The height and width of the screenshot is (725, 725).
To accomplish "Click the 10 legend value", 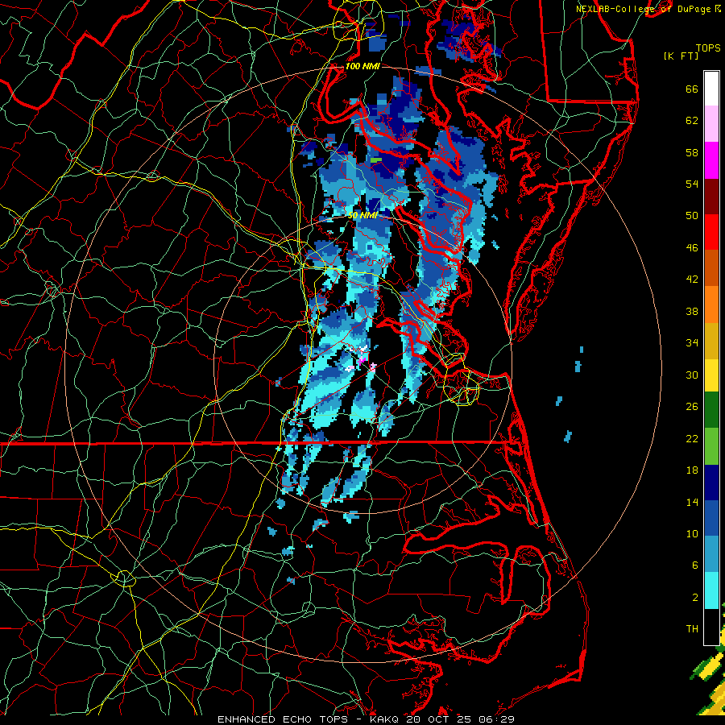I will (x=692, y=533).
